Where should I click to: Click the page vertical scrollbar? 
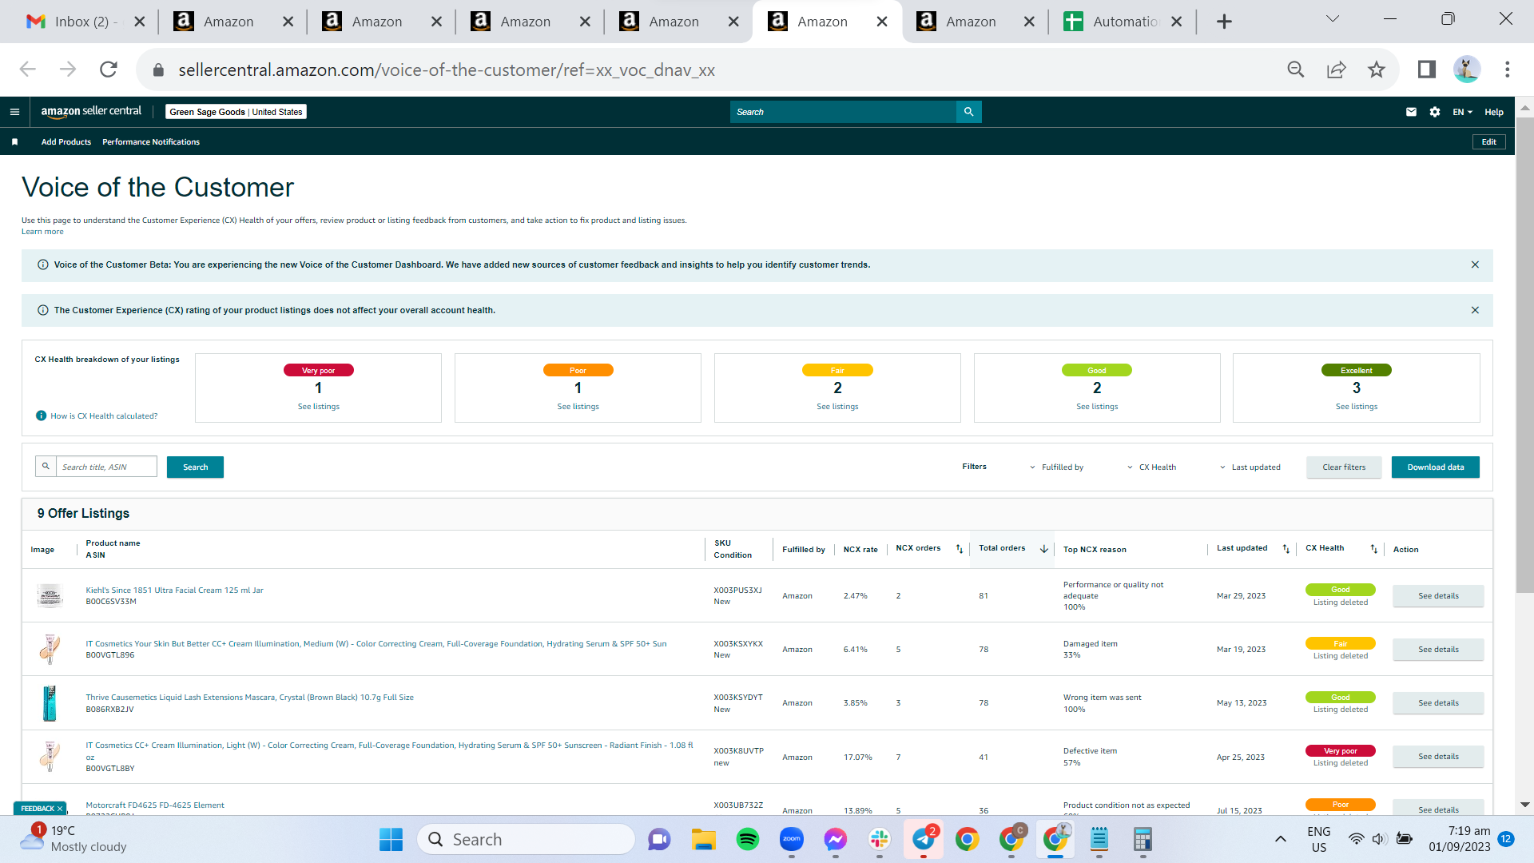(1524, 356)
